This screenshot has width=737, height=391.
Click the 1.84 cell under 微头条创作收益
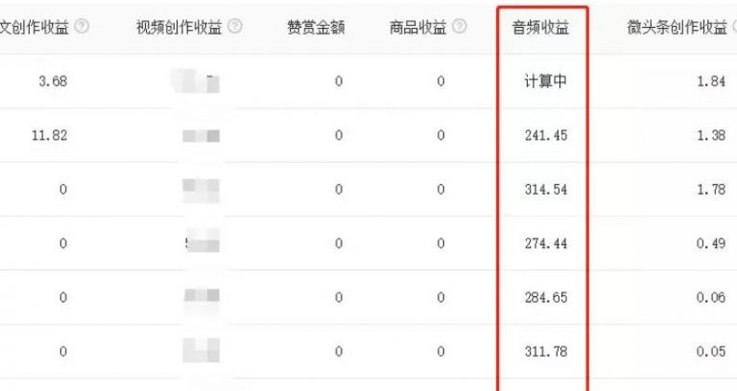click(710, 81)
